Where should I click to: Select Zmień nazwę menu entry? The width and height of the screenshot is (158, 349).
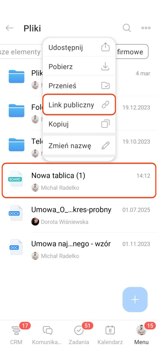tap(79, 146)
